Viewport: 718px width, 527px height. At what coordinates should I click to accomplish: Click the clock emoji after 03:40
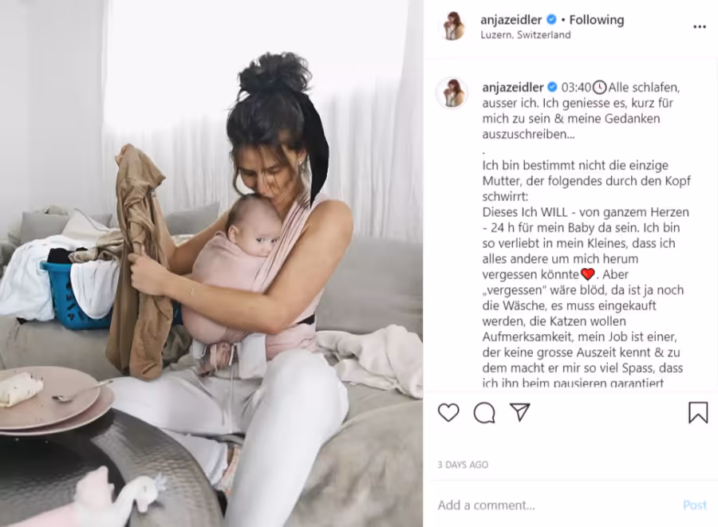coord(599,87)
